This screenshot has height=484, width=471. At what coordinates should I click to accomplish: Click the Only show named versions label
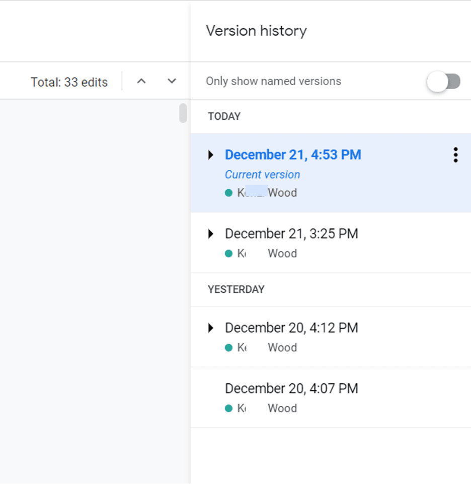[273, 82]
